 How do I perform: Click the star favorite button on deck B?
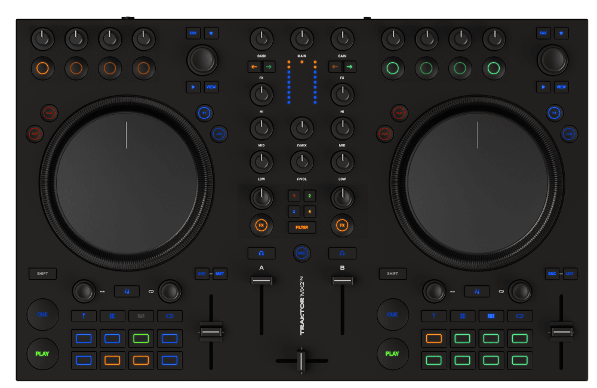pos(561,33)
